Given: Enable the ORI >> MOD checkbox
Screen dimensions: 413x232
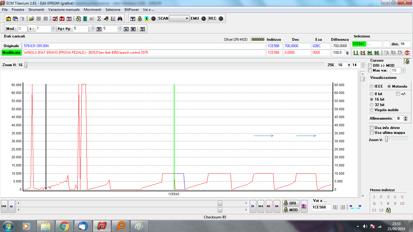Looking at the screenshot, I should point(370,66).
